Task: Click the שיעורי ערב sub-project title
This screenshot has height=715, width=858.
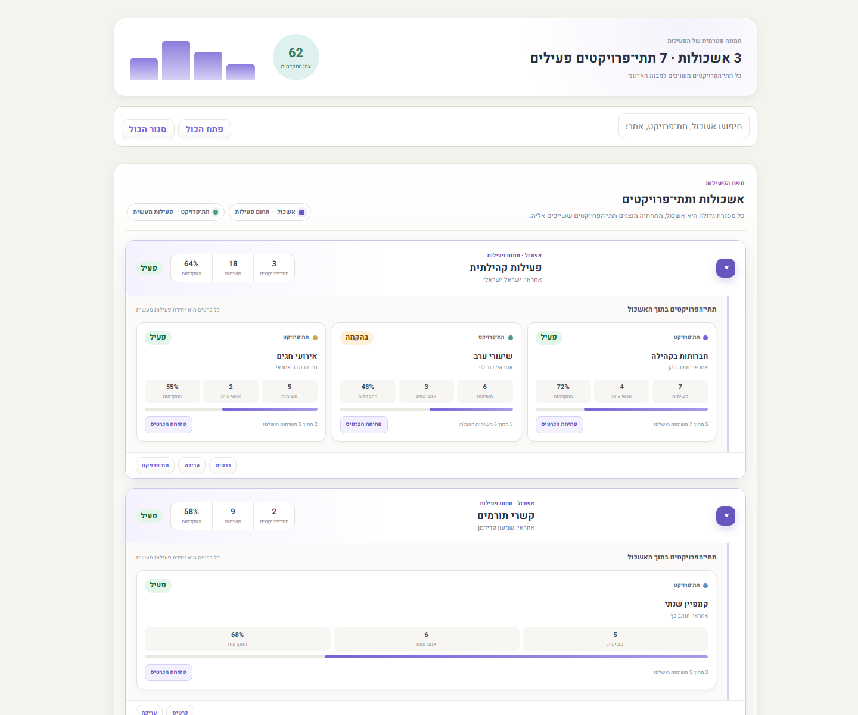Action: click(493, 356)
